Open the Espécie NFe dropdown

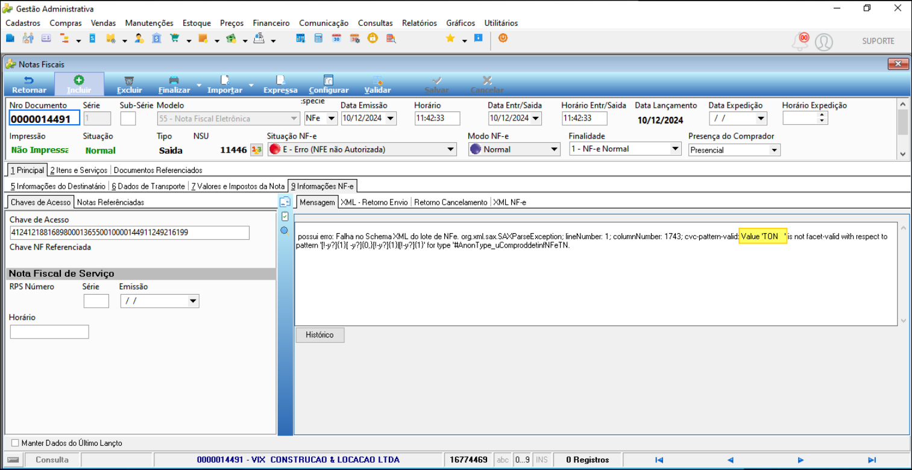(331, 118)
